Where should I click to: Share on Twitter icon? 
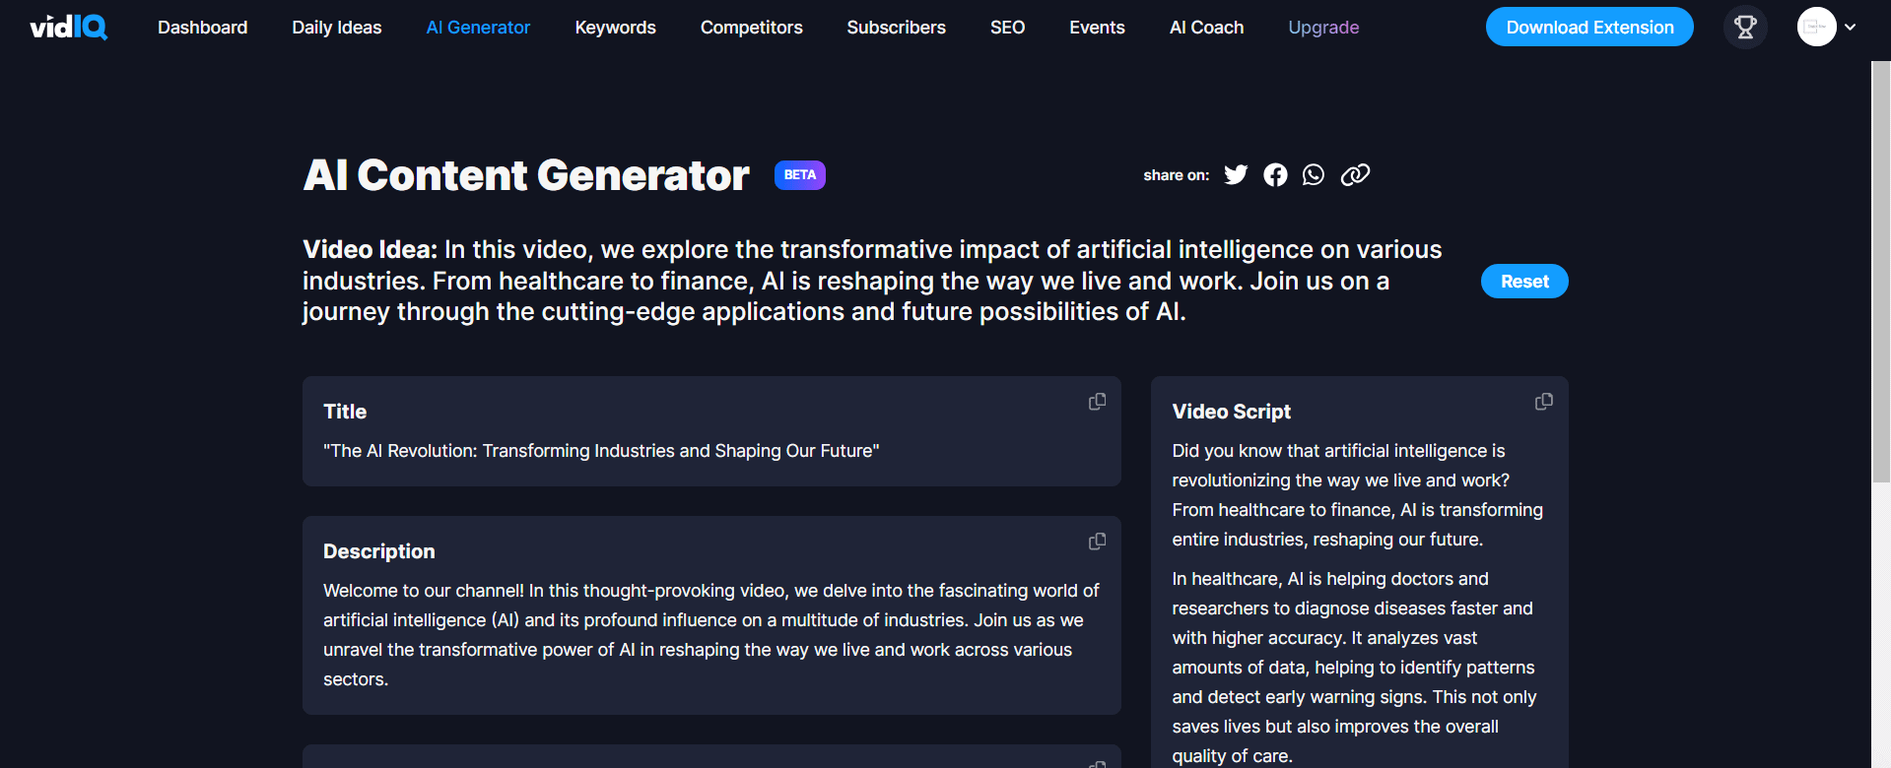tap(1236, 174)
